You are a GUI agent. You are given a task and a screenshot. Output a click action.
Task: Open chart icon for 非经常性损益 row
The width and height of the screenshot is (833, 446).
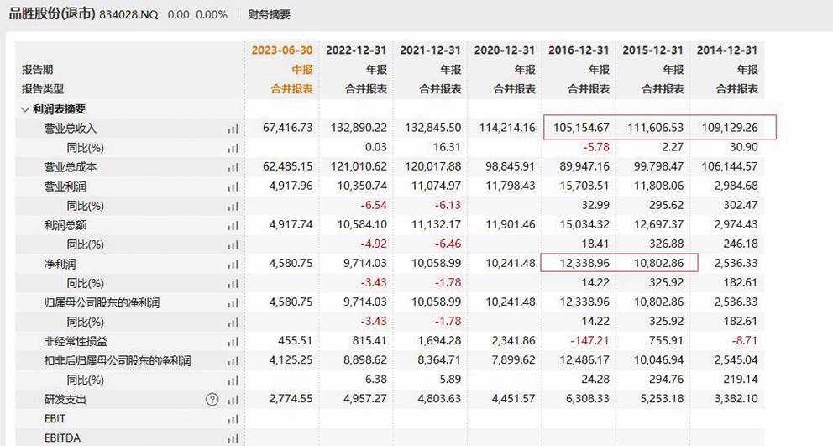click(x=232, y=341)
